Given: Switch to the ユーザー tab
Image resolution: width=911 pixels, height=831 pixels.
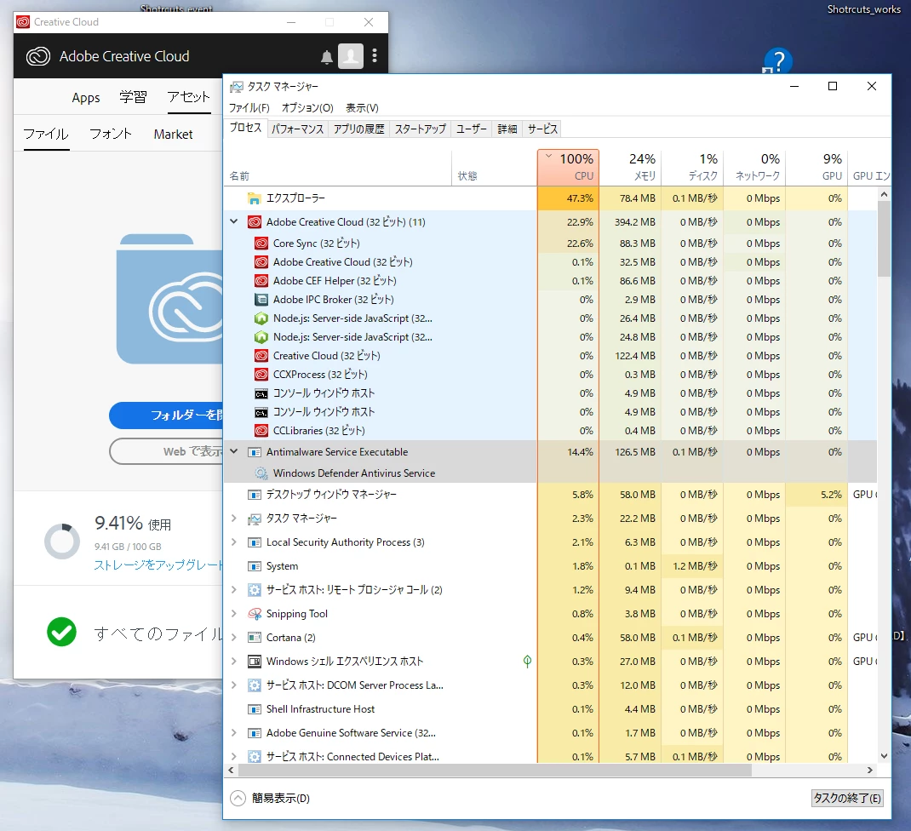Looking at the screenshot, I should (471, 129).
